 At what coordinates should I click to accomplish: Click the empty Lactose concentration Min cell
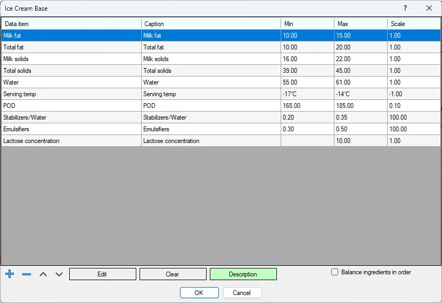click(308, 141)
